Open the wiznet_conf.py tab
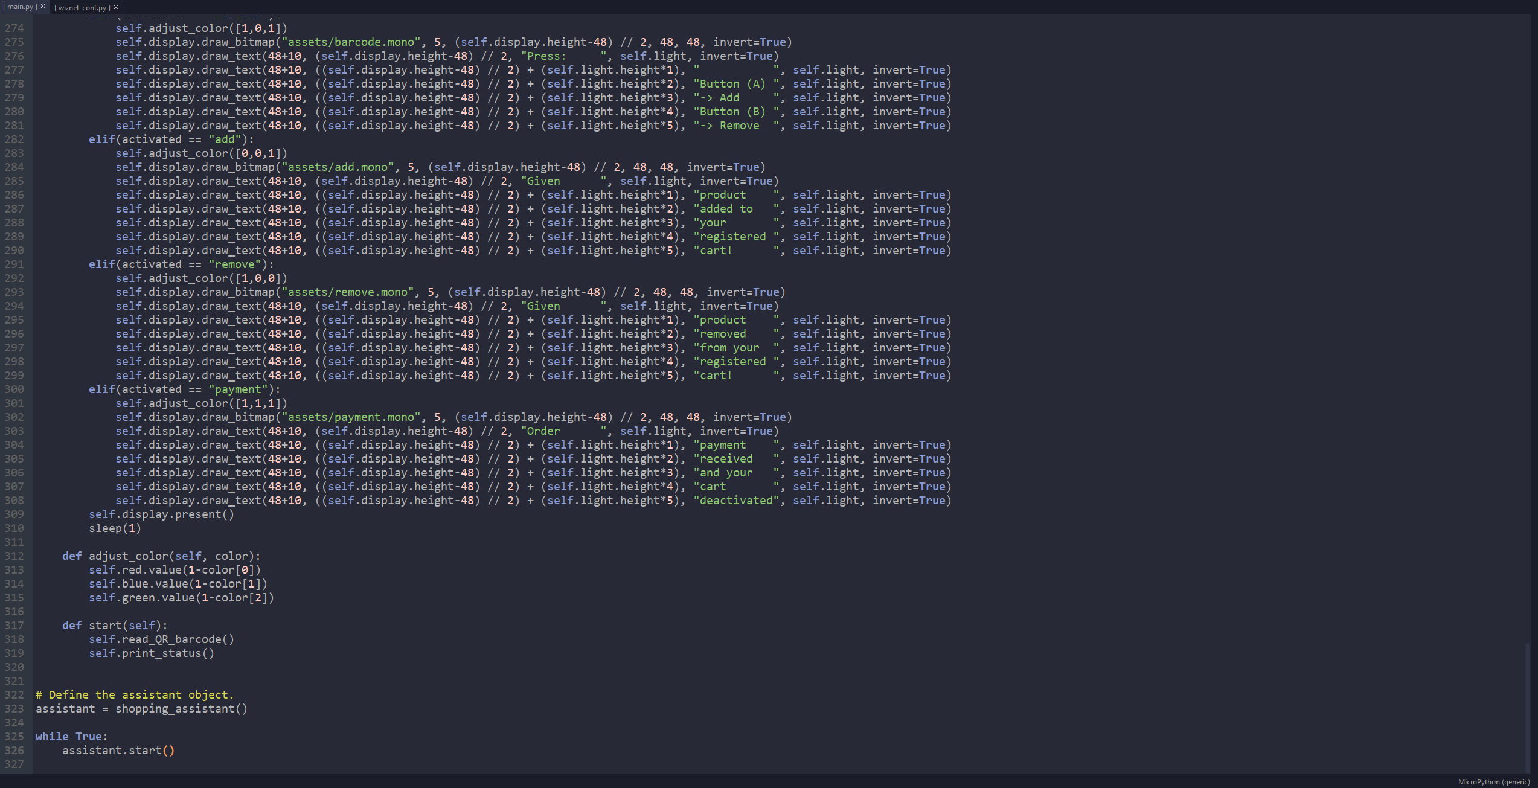This screenshot has height=788, width=1538. (83, 7)
